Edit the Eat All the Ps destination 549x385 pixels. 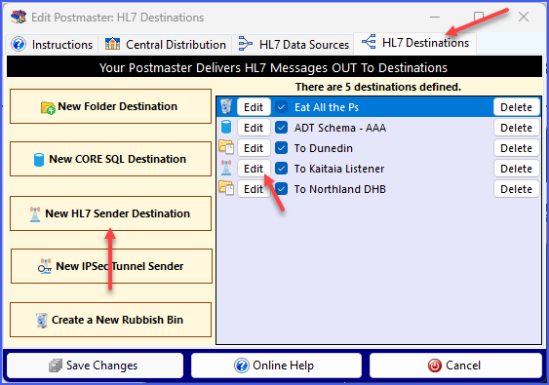point(254,107)
